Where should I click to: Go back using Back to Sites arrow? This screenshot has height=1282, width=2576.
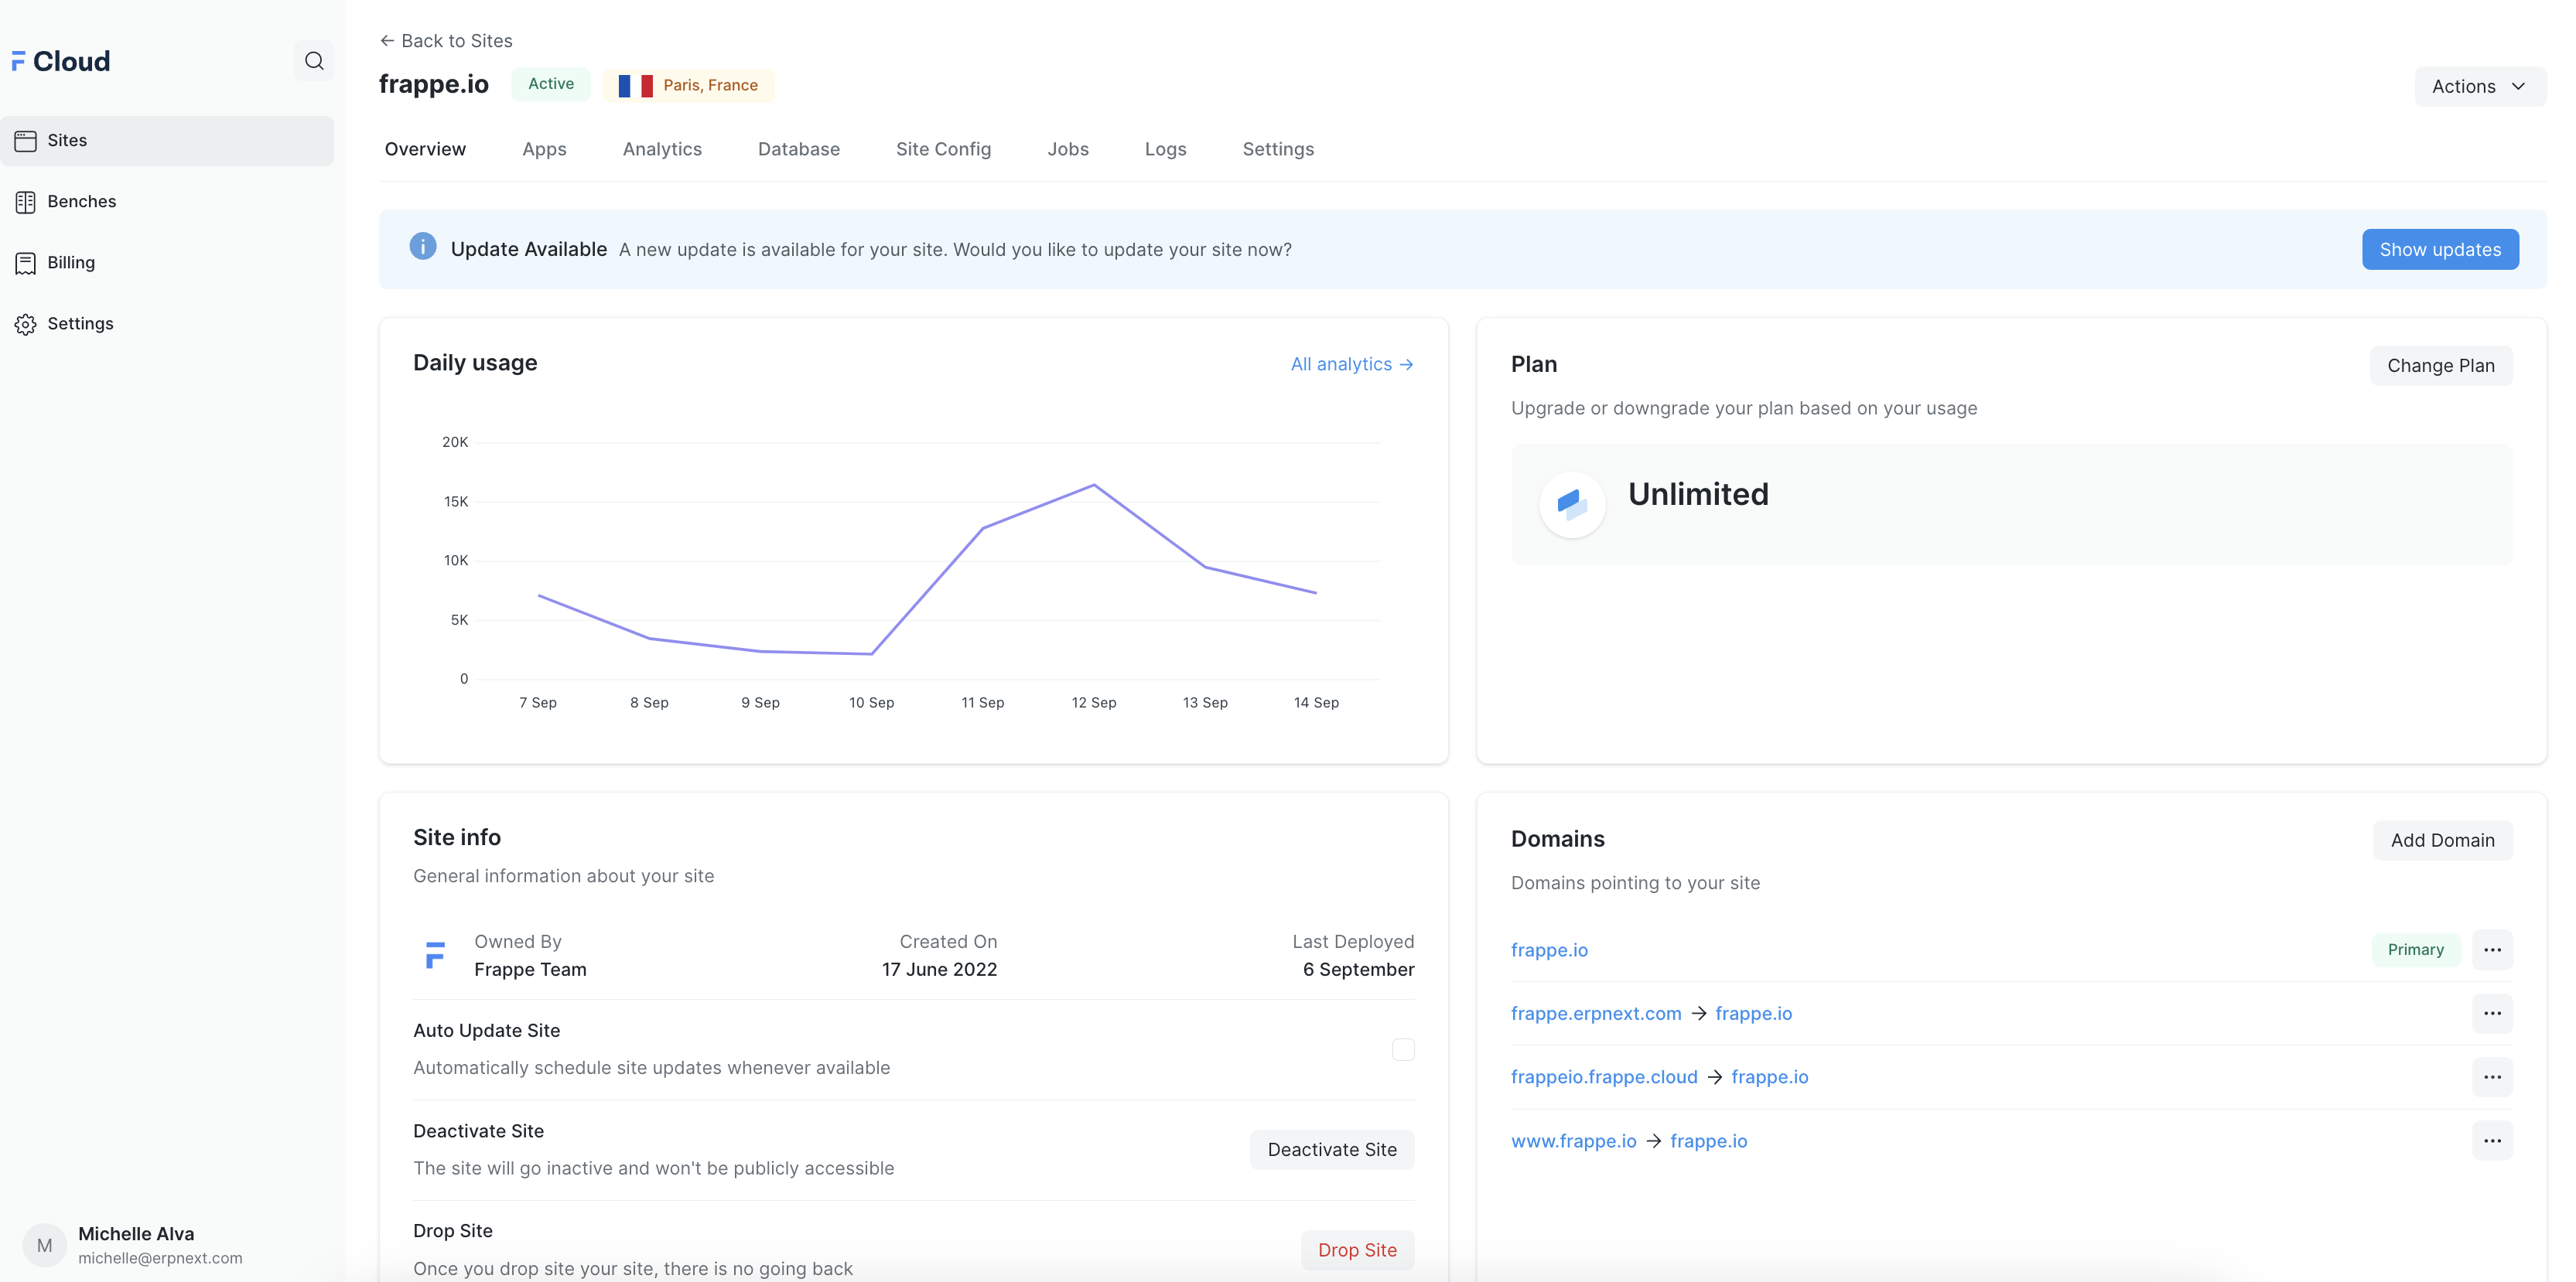445,41
